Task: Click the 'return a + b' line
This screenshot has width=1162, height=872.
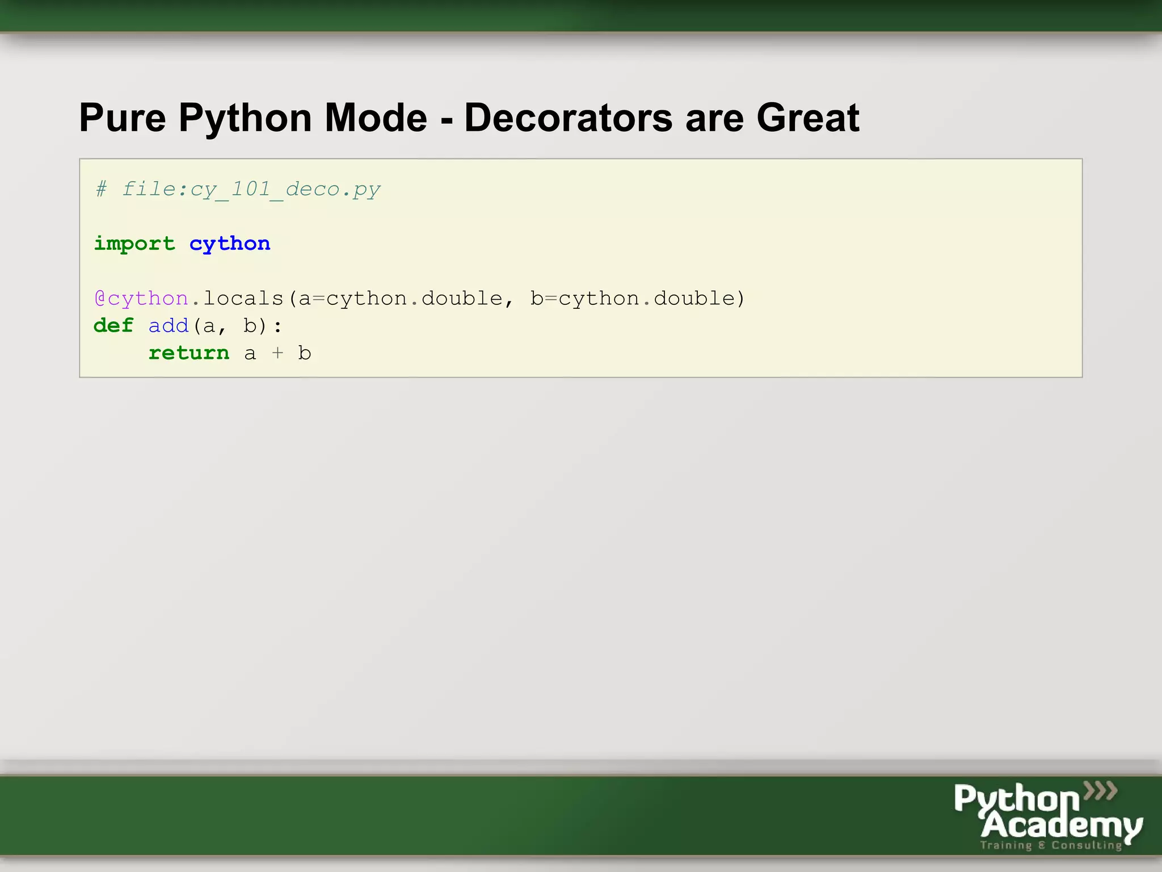Action: (x=230, y=353)
